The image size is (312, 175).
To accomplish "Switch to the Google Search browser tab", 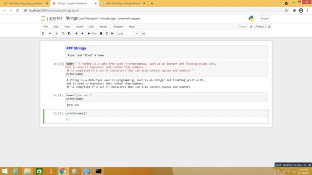I will coord(123,3).
